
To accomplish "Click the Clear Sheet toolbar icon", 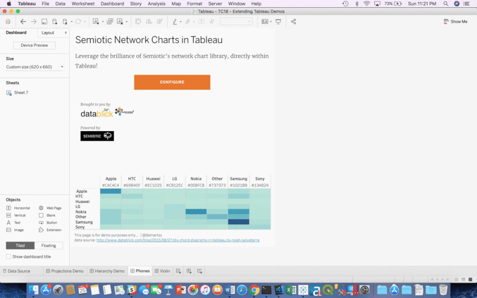I will click(120, 21).
